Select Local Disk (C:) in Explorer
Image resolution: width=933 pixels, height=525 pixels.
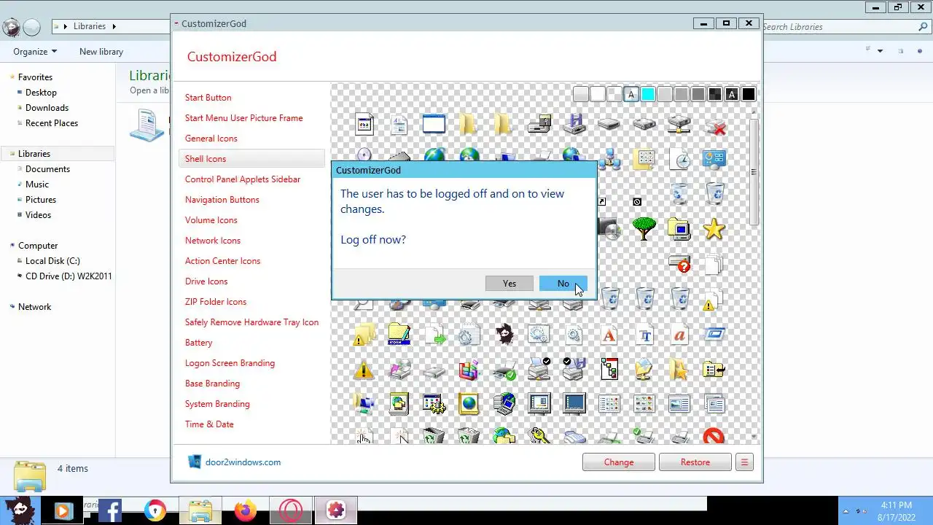[52, 261]
